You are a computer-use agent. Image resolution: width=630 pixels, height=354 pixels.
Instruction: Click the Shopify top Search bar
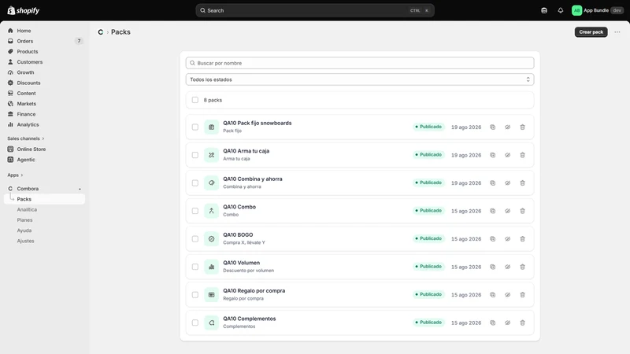coord(314,10)
